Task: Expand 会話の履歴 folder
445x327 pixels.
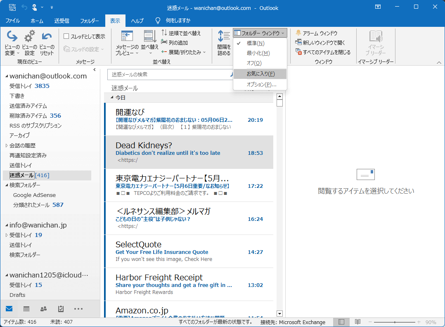Action: [7, 146]
